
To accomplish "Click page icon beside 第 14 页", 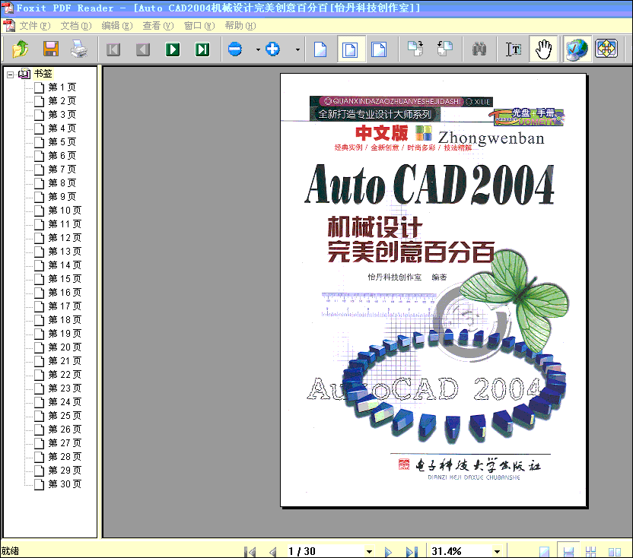I will coord(39,265).
